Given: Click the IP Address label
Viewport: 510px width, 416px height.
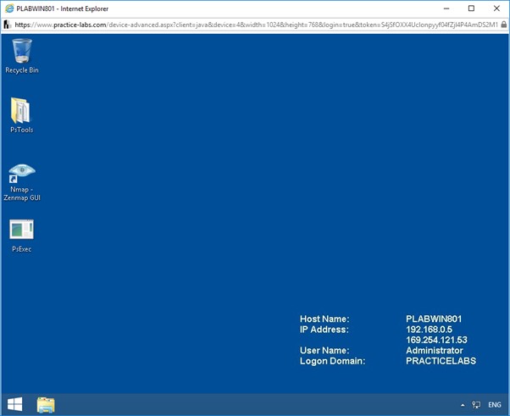Looking at the screenshot, I should click(x=324, y=330).
